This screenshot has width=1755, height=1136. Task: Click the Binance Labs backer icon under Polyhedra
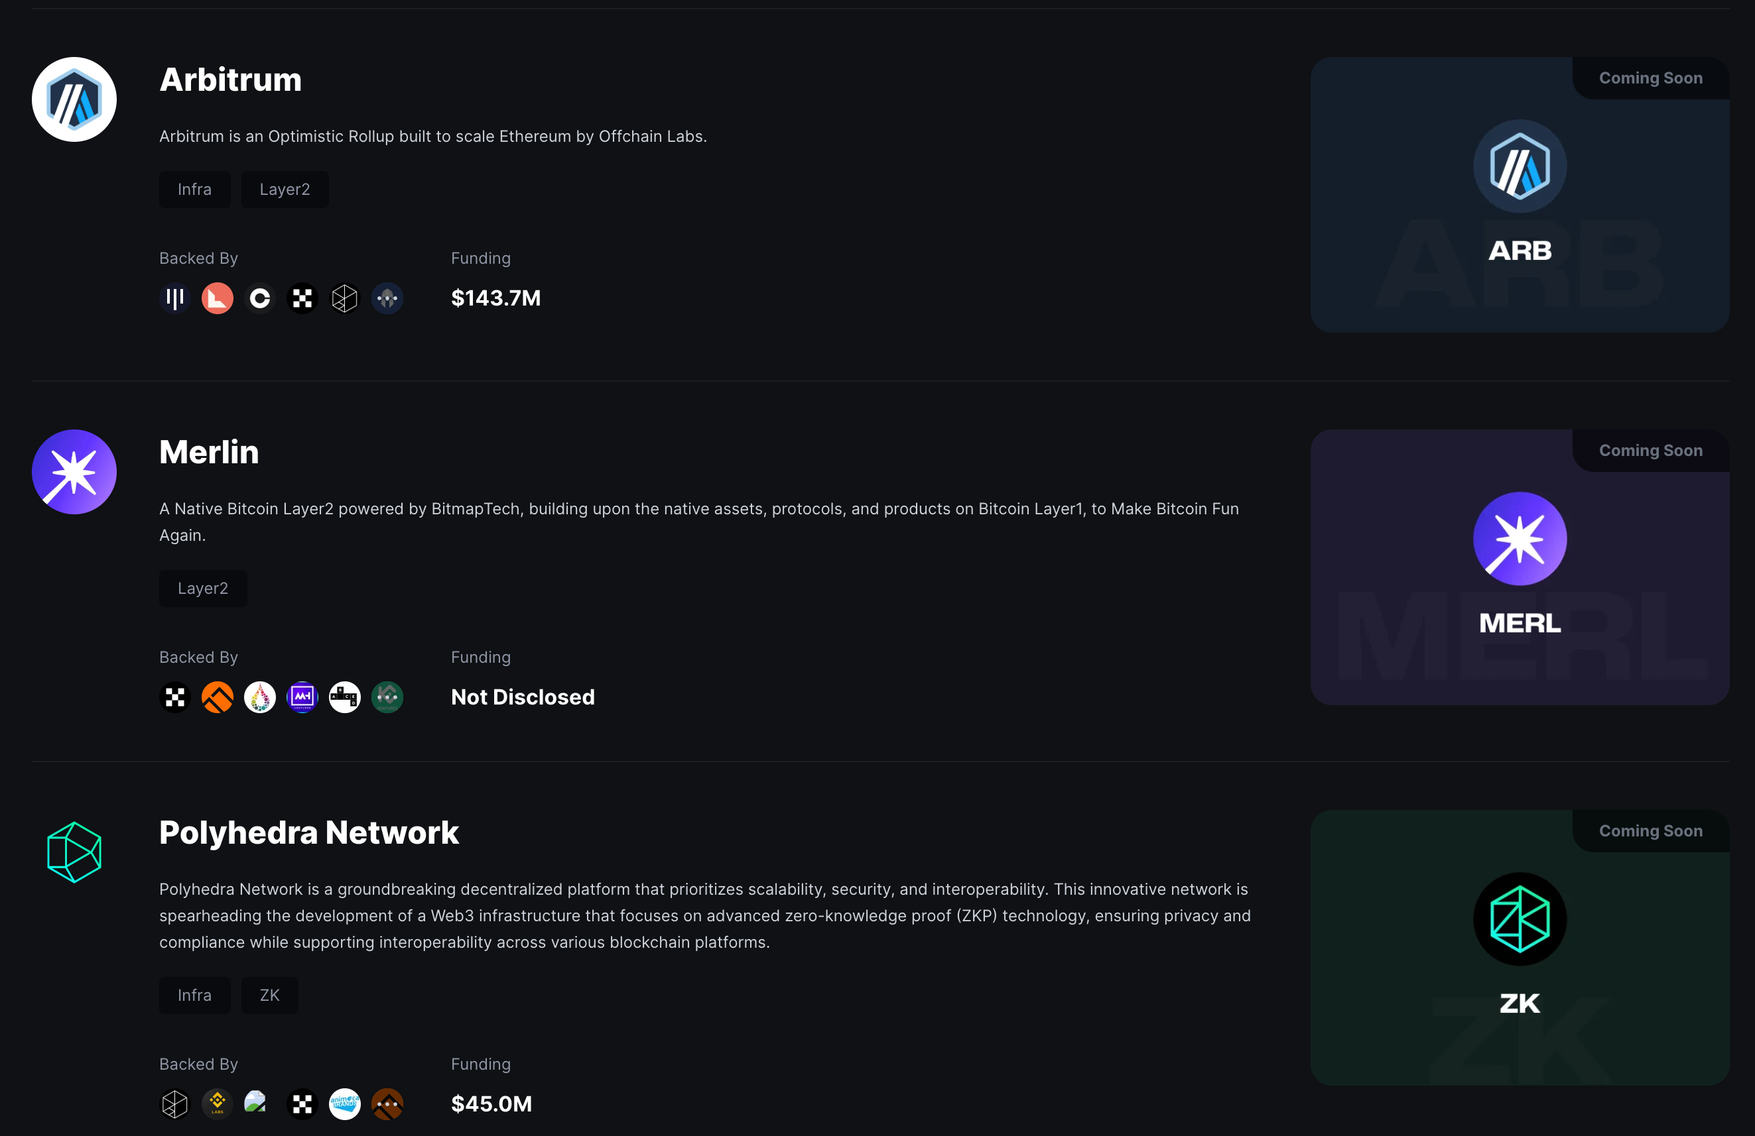click(x=218, y=1104)
